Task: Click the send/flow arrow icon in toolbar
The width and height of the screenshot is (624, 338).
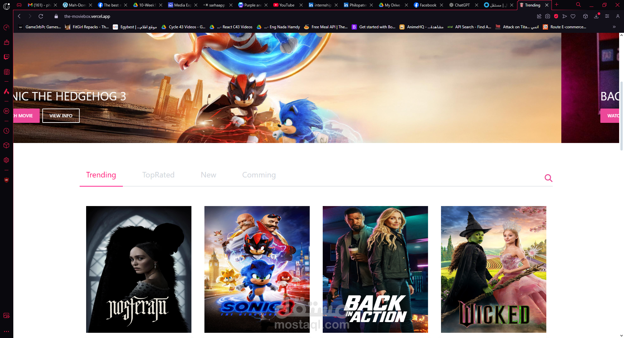Action: tap(565, 16)
